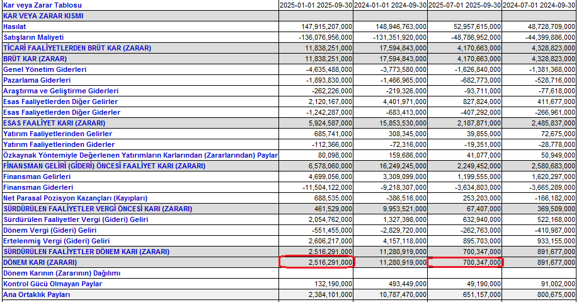Image resolution: width=579 pixels, height=302 pixels.
Task: Select the 'Finansman Gelirleri' row label
Action: point(37,177)
